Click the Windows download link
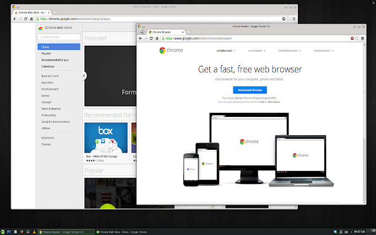The height and width of the screenshot is (235, 376). coord(274,102)
